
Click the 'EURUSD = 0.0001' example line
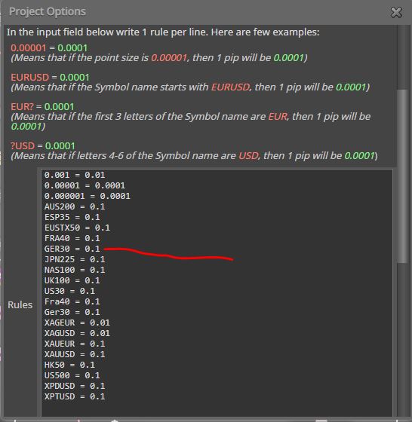click(50, 78)
